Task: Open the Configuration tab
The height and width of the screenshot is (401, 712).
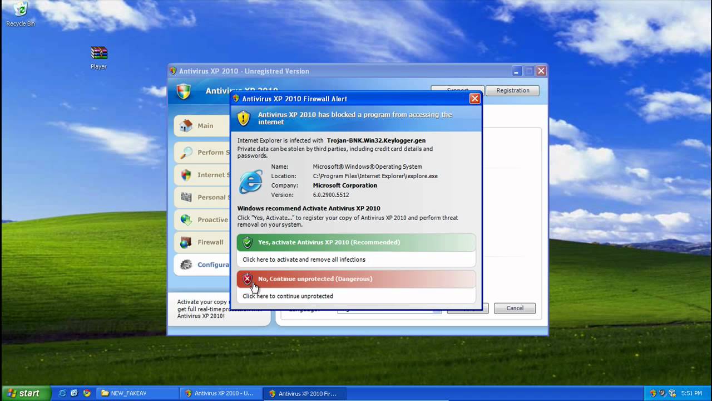Action: (x=202, y=265)
